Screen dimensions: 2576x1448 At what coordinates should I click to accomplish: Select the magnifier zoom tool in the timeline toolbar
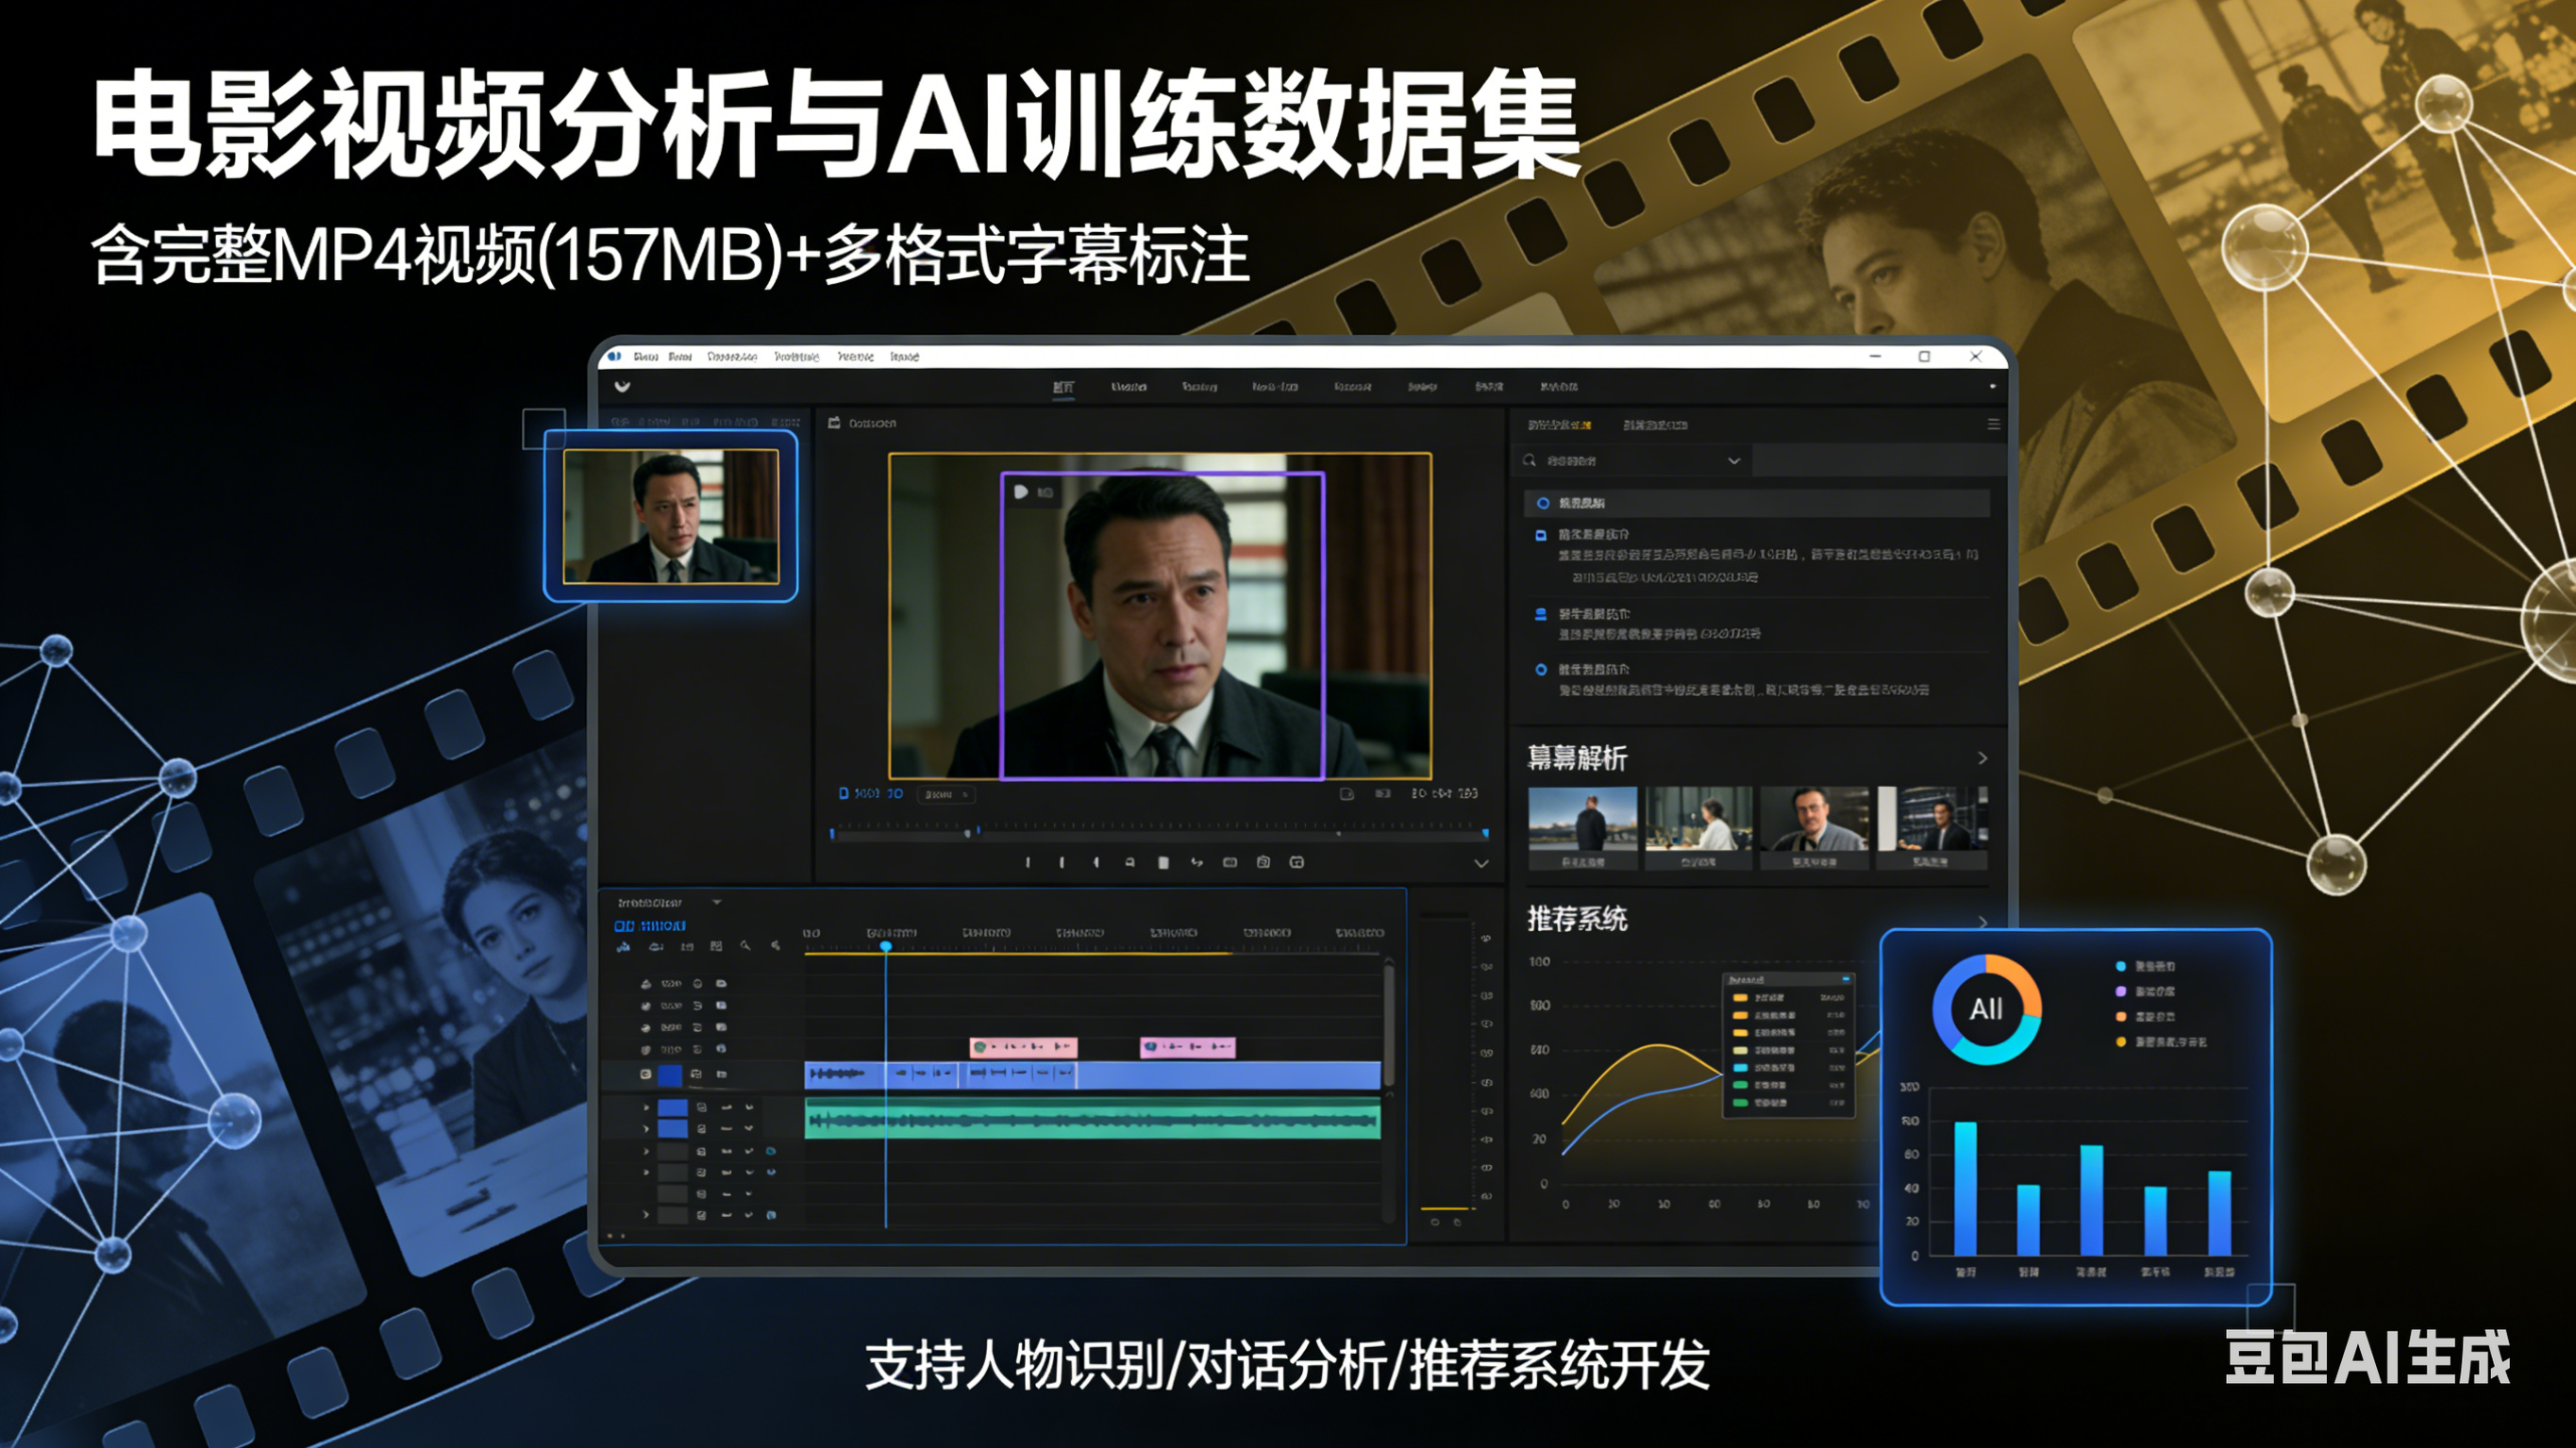click(x=745, y=946)
